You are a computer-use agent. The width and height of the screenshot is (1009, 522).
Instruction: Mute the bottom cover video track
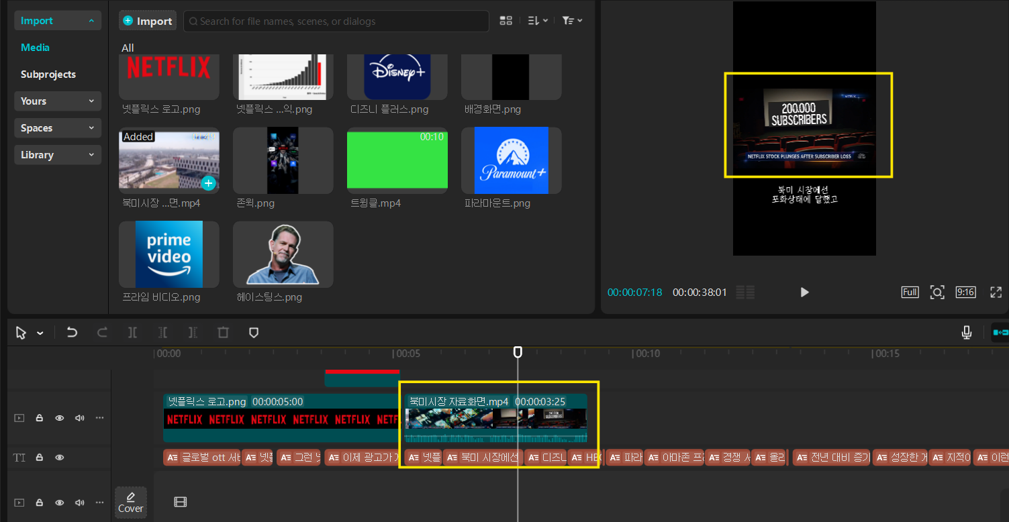coord(80,503)
